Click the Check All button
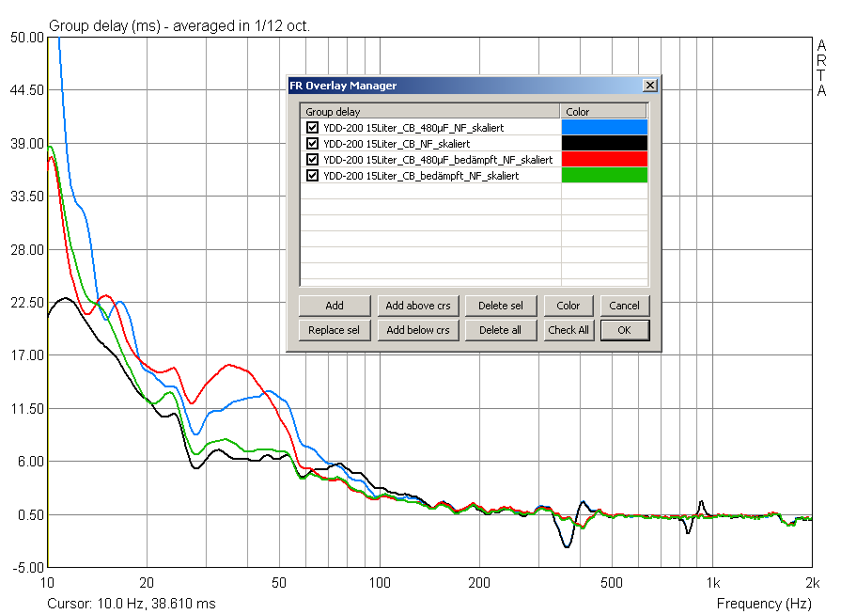This screenshot has height=614, width=841. coord(568,330)
